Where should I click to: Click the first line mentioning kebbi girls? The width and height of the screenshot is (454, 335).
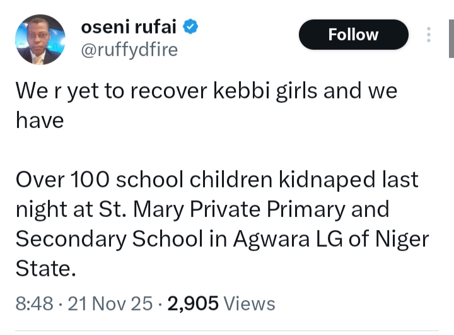click(206, 91)
